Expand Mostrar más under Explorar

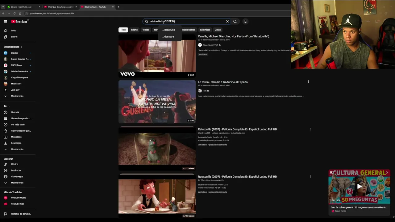click(x=18, y=183)
